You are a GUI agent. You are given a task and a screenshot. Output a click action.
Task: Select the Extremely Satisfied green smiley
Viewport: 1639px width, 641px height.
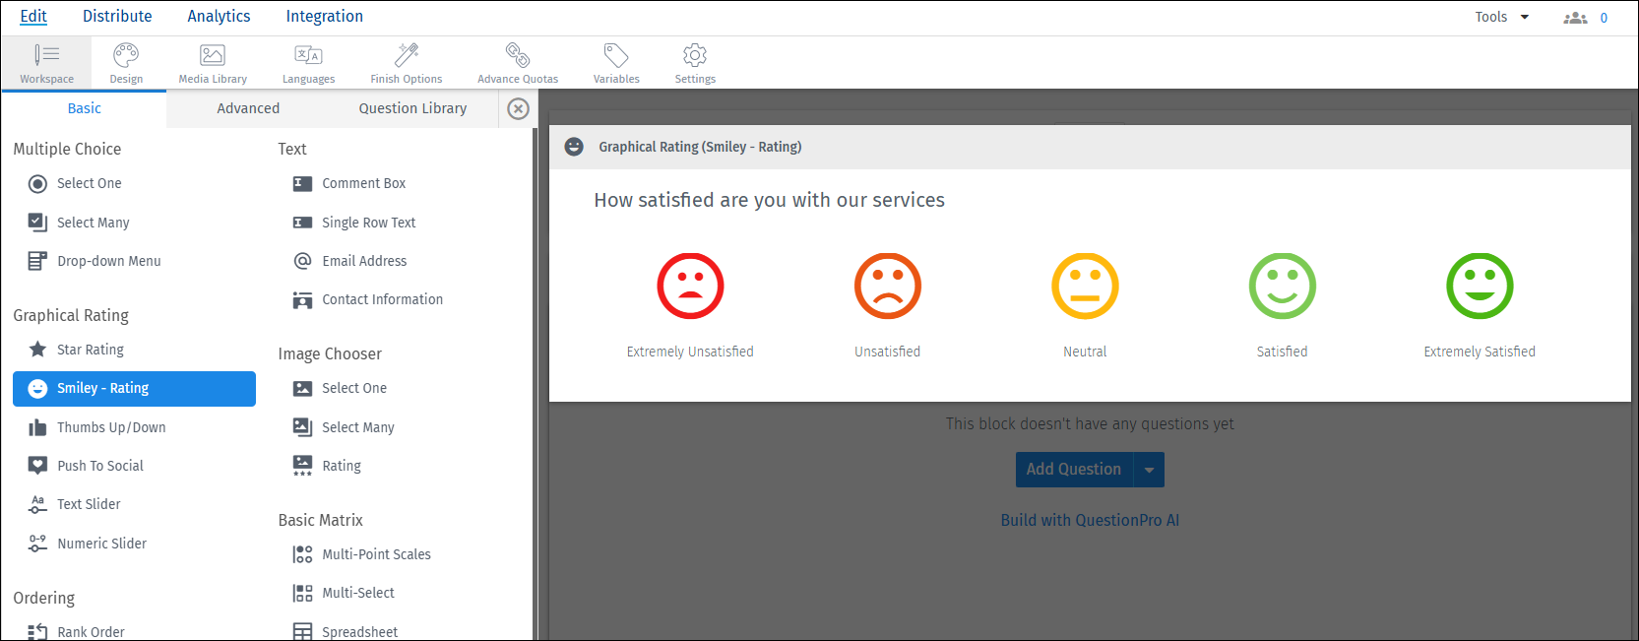[x=1480, y=287]
